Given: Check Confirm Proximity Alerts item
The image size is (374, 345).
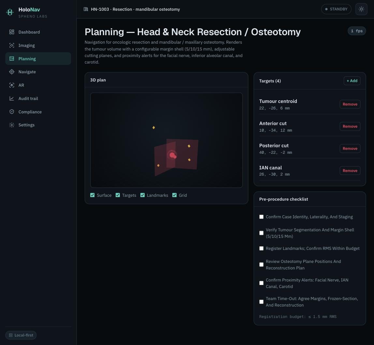Looking at the screenshot, I should click(x=261, y=283).
